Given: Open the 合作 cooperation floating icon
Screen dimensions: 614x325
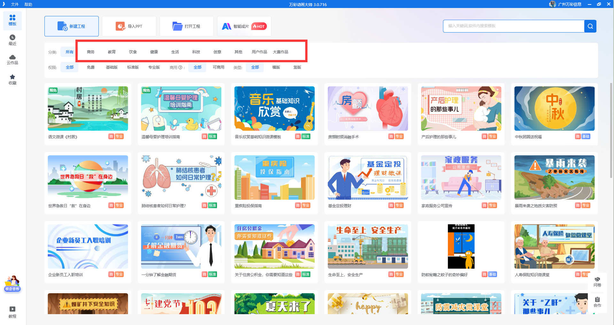Looking at the screenshot, I should tap(597, 302).
